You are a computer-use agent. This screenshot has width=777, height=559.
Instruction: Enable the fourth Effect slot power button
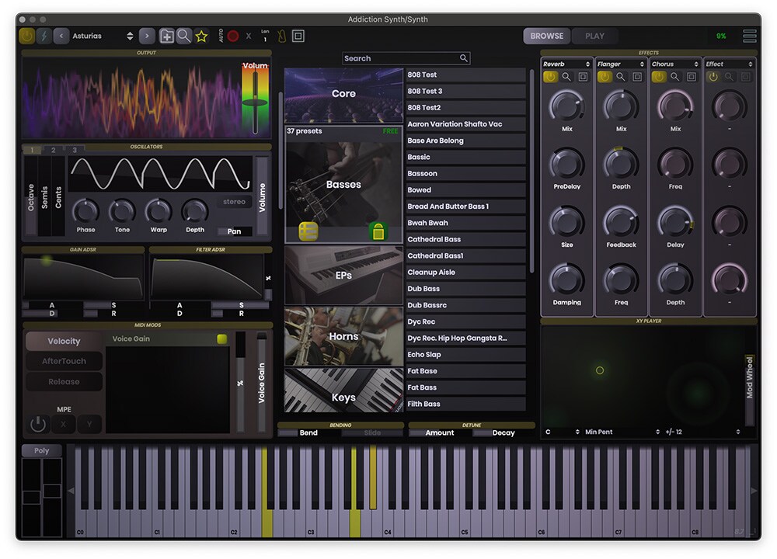tap(713, 76)
